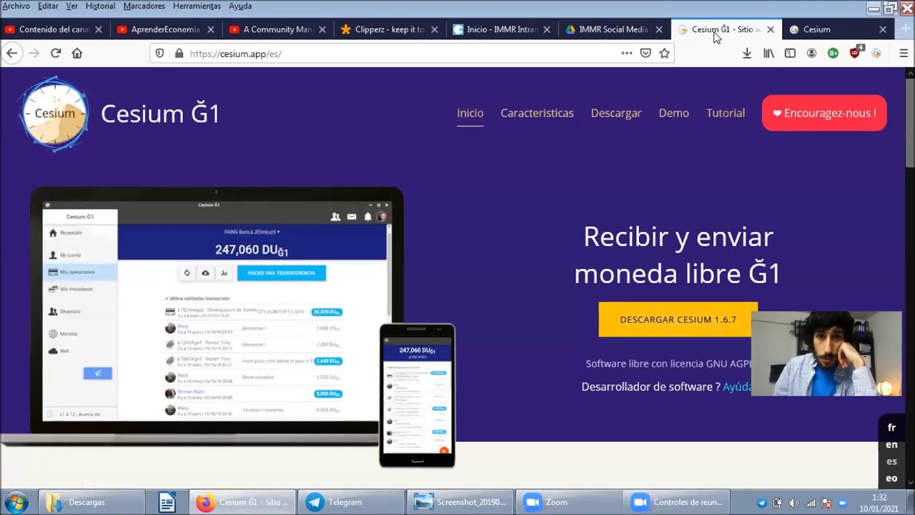915x515 pixels.
Task: Open the browser home page icon
Action: [77, 53]
